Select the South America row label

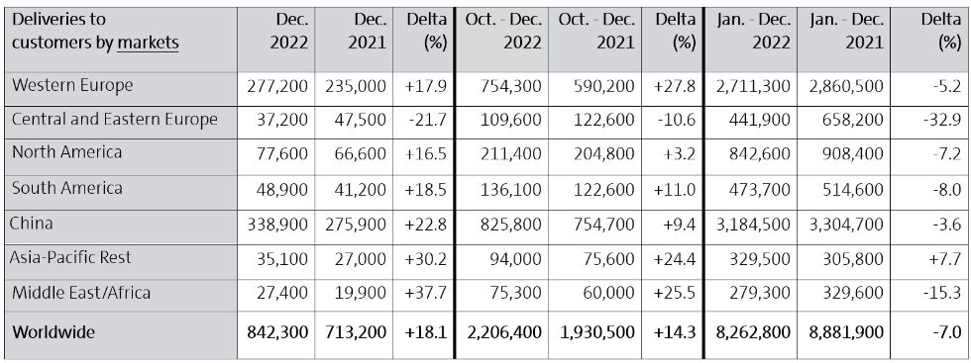coord(67,187)
